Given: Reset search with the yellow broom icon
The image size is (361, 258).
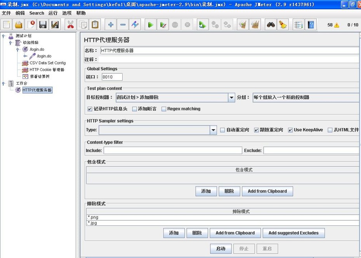Looking at the screenshot, I should [283, 24].
